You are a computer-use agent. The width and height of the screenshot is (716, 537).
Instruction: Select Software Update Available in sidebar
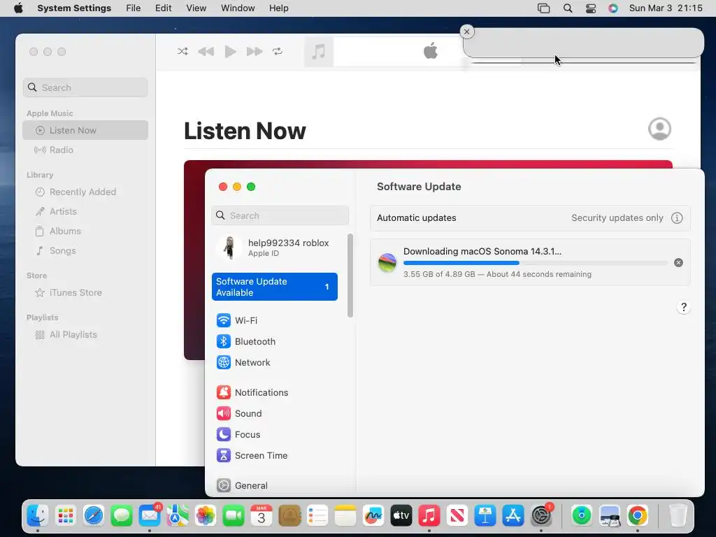click(x=274, y=287)
